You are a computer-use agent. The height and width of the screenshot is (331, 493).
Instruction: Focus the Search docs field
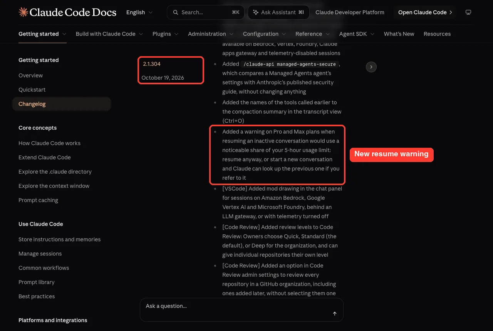click(x=205, y=12)
